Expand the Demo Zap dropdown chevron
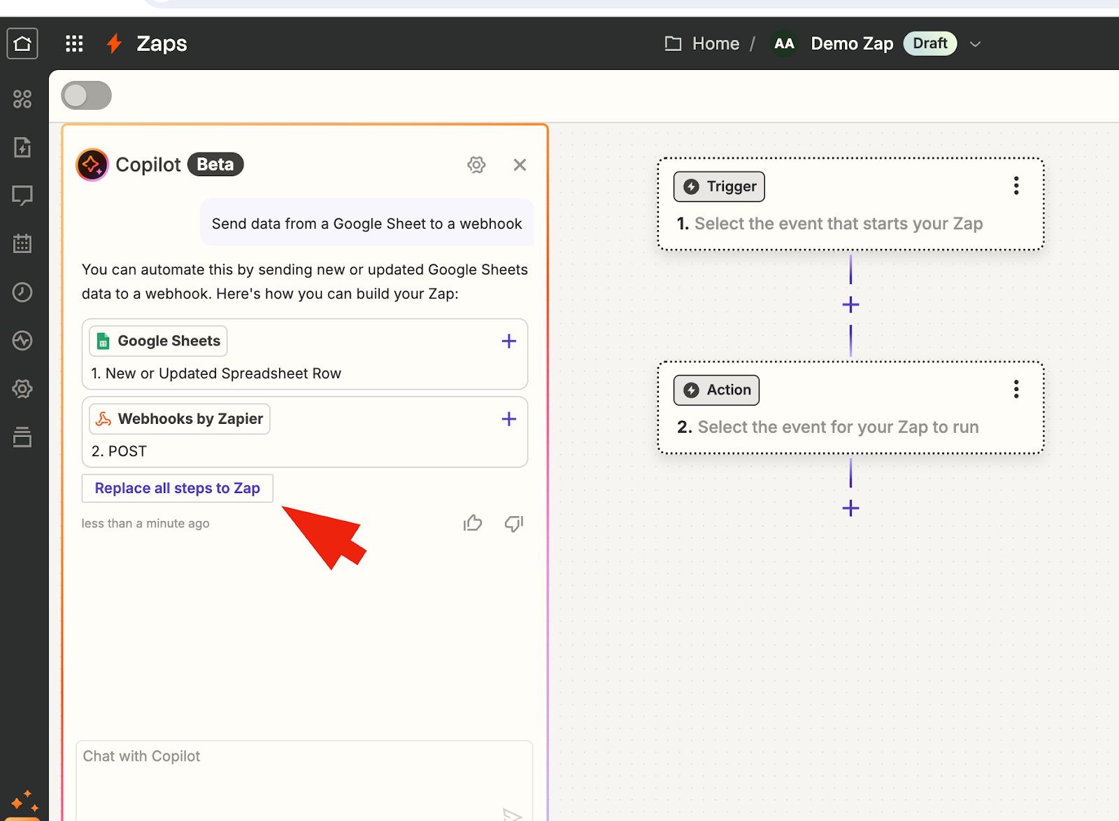Image resolution: width=1119 pixels, height=821 pixels. 975,44
